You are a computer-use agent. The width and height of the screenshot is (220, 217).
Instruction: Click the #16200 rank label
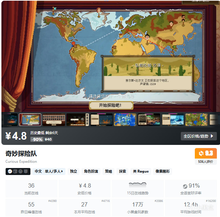click(x=211, y=201)
